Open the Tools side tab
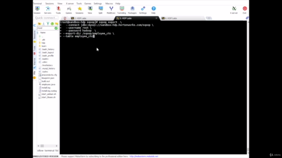This screenshot has width=282, height=158. pyautogui.click(x=34, y=50)
